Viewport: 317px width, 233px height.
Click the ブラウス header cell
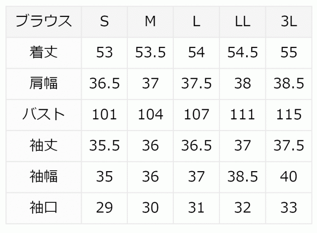[x=44, y=21]
